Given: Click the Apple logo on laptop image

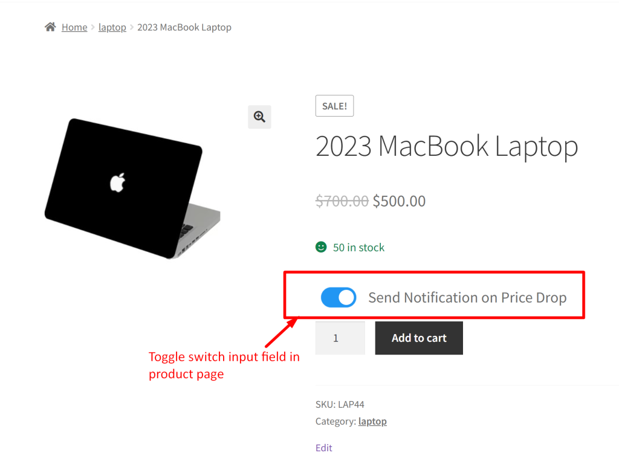Looking at the screenshot, I should (118, 182).
